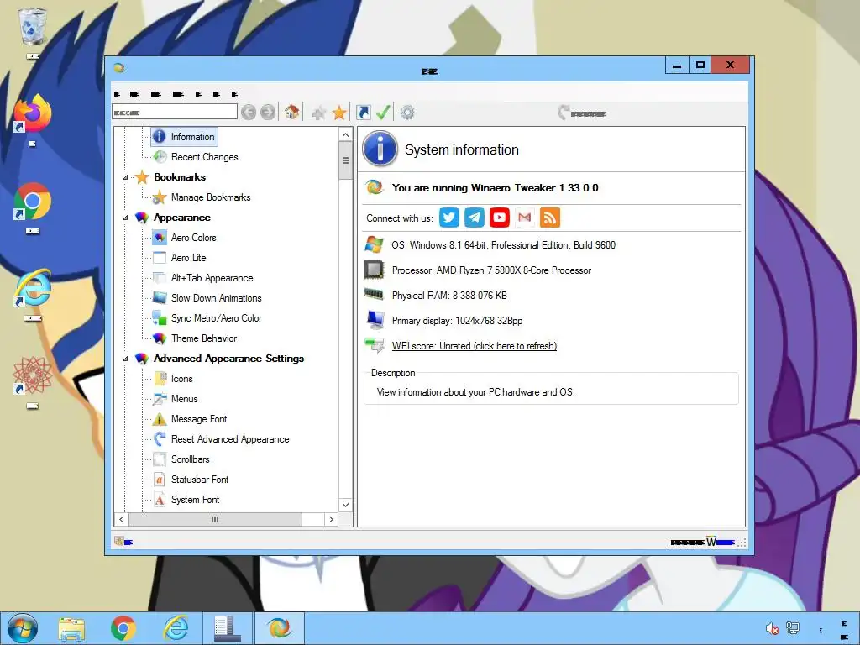
Task: Click the status bar icon at bottom left
Action: click(118, 542)
